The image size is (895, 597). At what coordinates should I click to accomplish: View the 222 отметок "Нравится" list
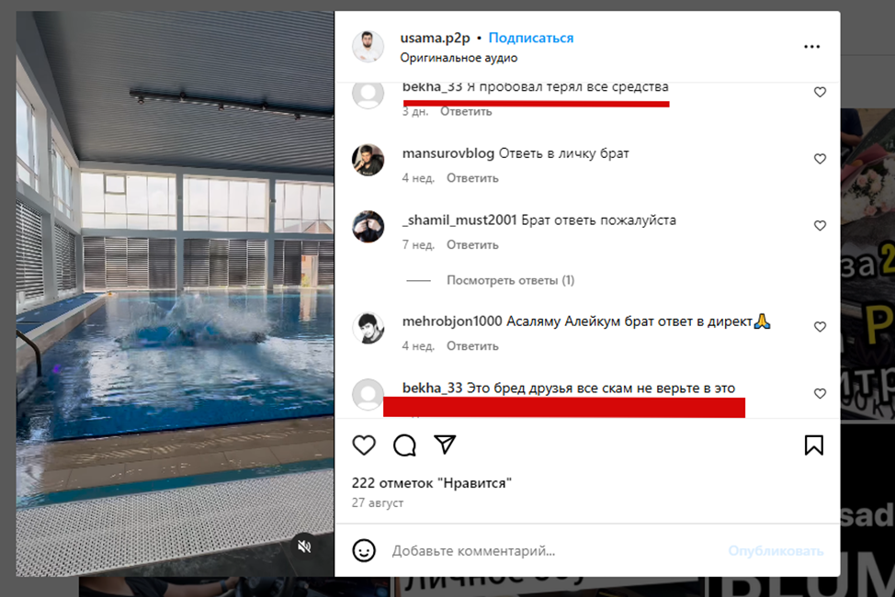pos(432,483)
